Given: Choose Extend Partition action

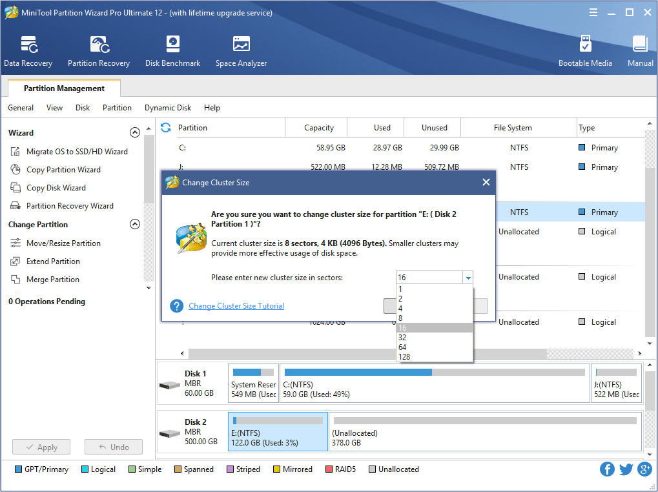Looking at the screenshot, I should (45, 261).
